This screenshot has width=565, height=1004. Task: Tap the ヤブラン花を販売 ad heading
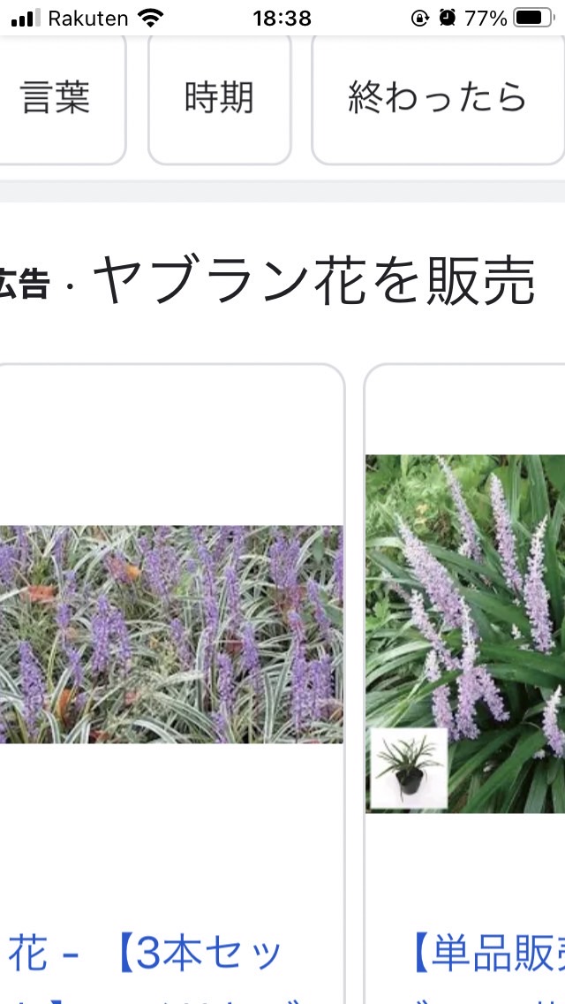(x=313, y=281)
